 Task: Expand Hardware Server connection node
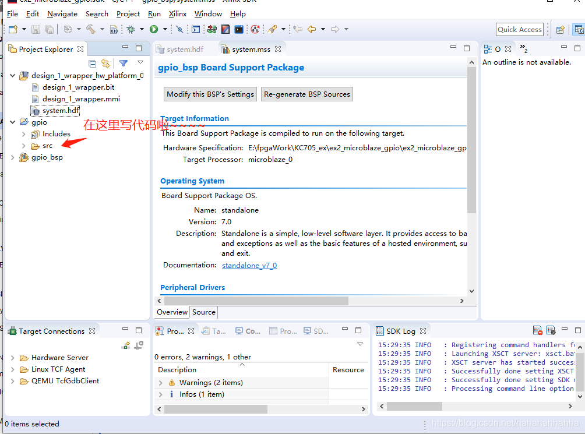(13, 358)
